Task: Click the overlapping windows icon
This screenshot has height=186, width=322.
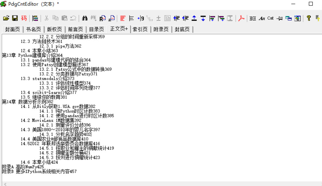Action: 289,18
